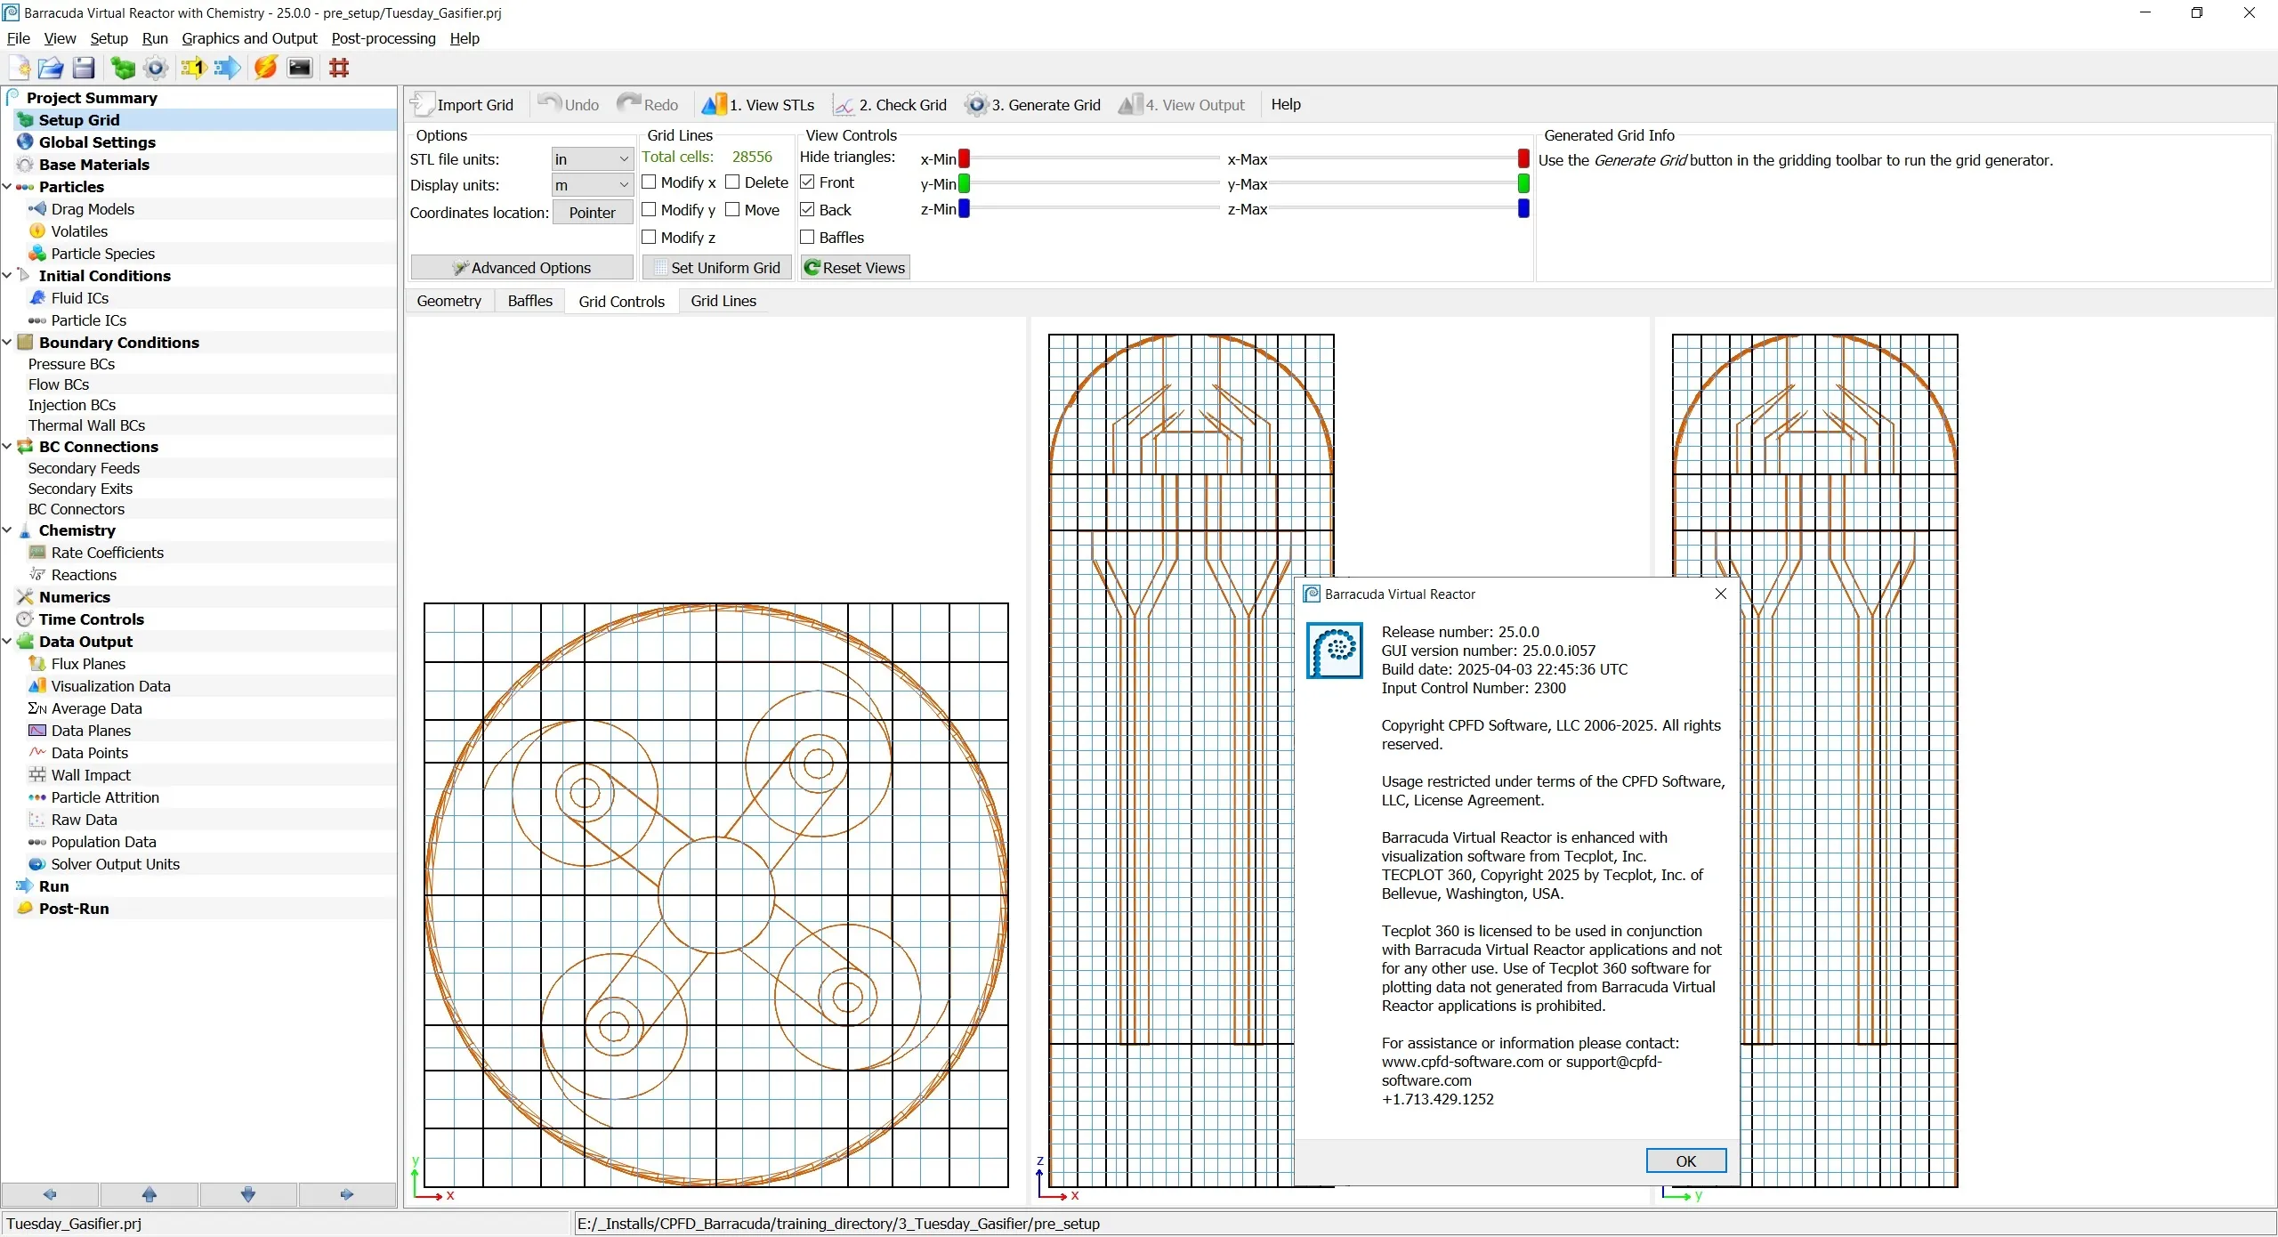The width and height of the screenshot is (2278, 1237).
Task: Open Drag Models under Particles
Action: [x=93, y=209]
